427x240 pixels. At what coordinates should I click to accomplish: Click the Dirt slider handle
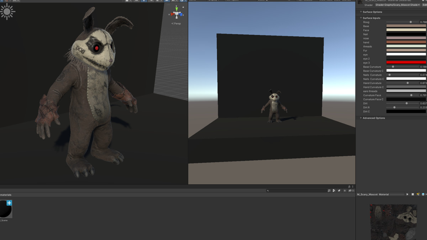pos(407,103)
